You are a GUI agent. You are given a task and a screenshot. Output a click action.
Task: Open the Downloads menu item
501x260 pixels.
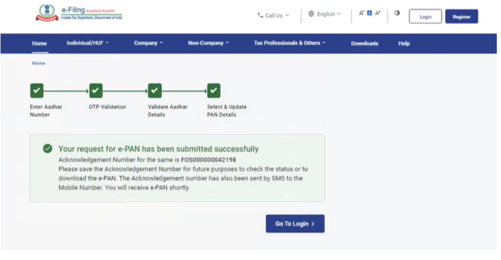(365, 43)
